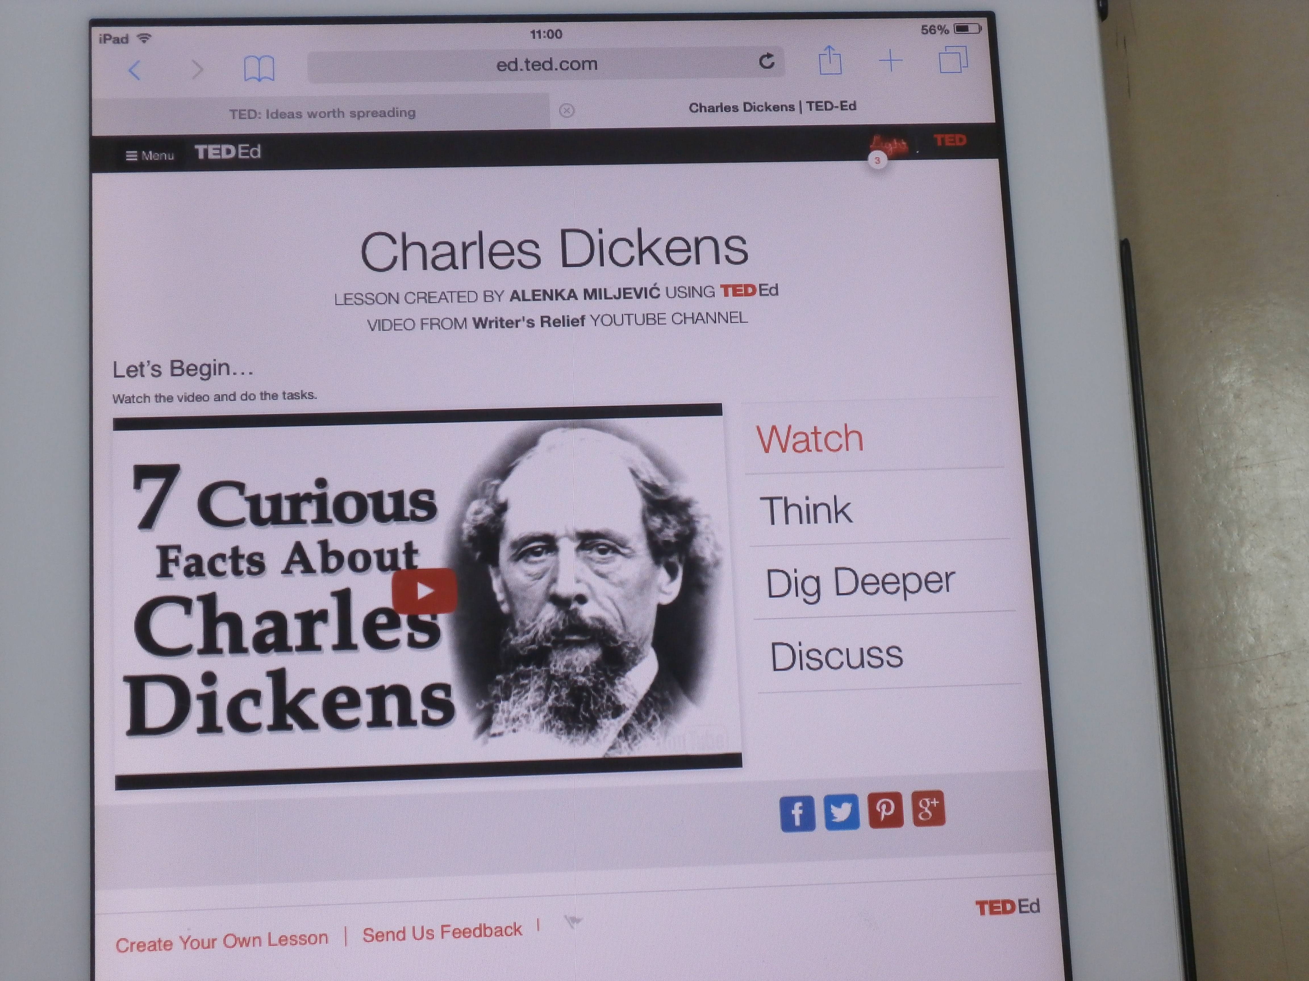The width and height of the screenshot is (1309, 981).
Task: Click the 7 Curious Facts video thumbnail
Action: [427, 596]
